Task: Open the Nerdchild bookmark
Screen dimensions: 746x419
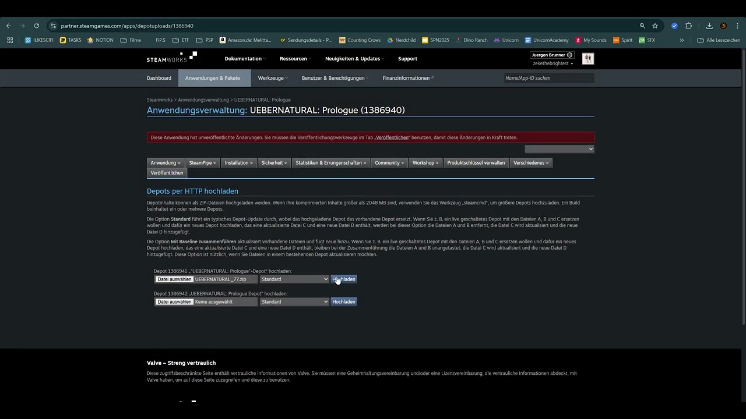Action: [x=401, y=40]
